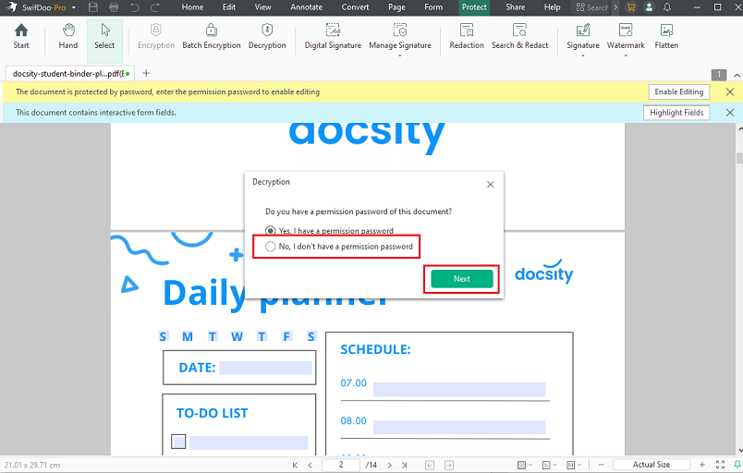Click Highlight Fields
Viewport: 743px width, 473px height.
pos(676,113)
